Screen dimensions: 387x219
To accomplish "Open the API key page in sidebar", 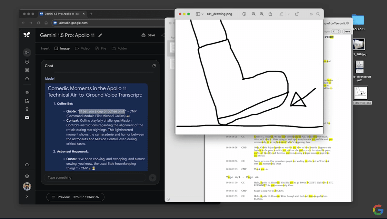I will [27, 53].
